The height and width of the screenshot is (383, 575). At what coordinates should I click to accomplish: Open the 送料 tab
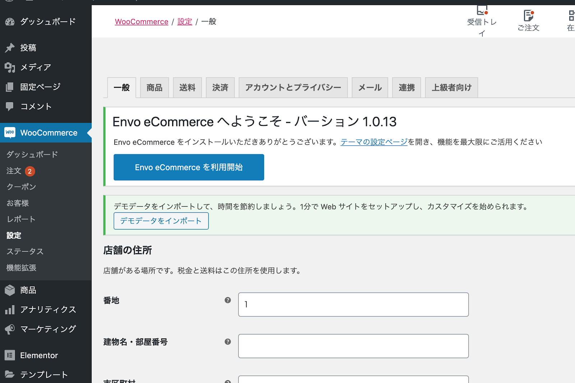pyautogui.click(x=187, y=87)
